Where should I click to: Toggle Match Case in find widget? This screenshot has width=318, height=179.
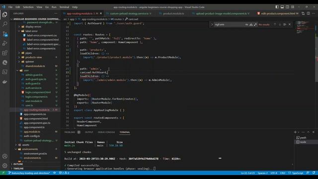[246, 24]
